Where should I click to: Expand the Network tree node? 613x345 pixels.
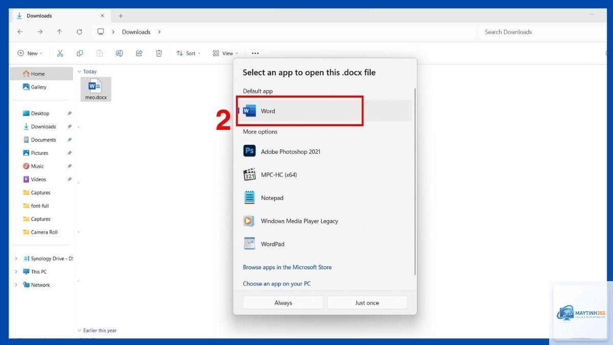(16, 285)
